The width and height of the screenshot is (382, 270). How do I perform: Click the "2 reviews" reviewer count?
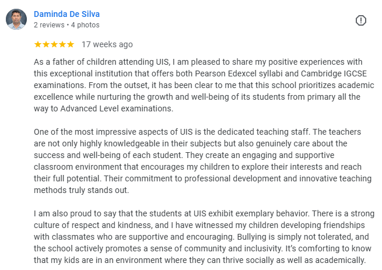50,25
